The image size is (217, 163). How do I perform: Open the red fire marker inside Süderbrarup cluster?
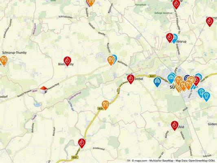coord(197,81)
